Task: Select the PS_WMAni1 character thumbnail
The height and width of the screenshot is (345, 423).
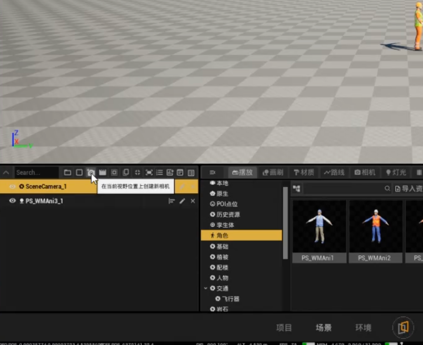Action: tap(319, 231)
